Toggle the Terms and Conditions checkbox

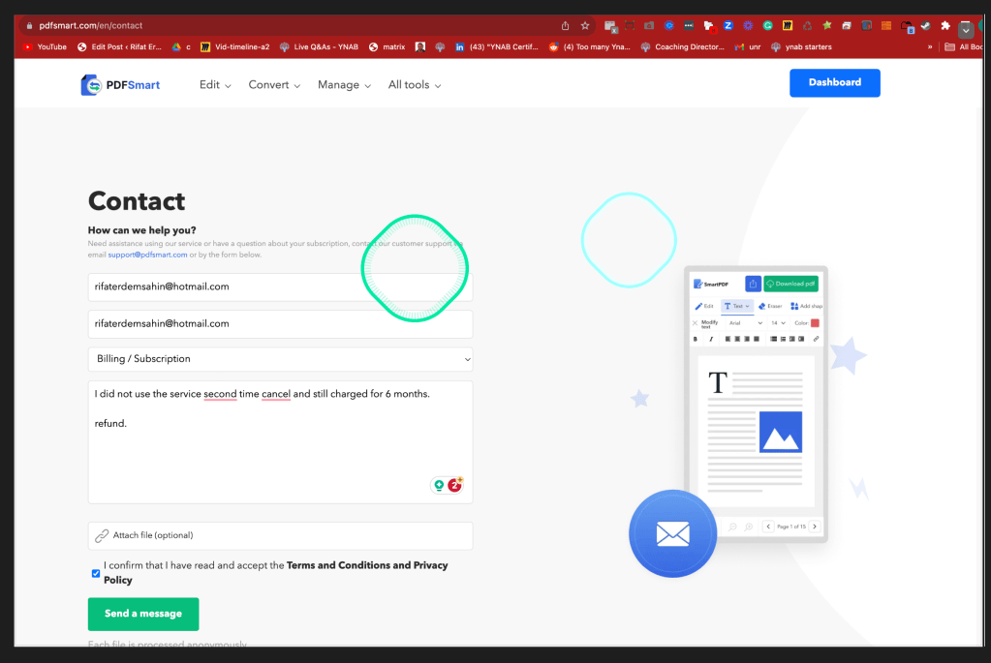[x=96, y=573]
